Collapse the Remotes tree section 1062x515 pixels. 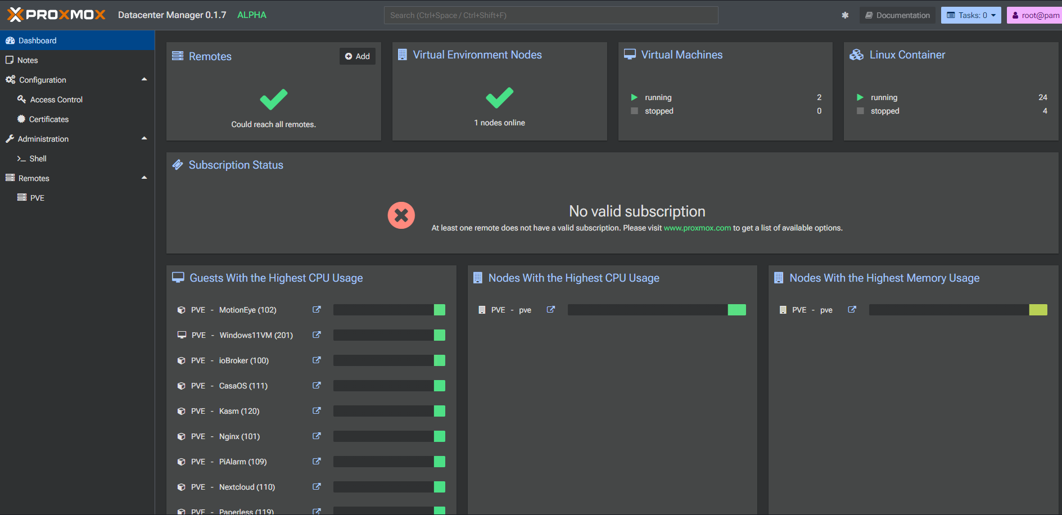point(144,178)
